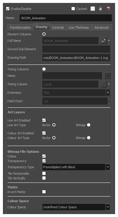118x217 pixels.
Task: Select Bitmap for Line Art Type
Action: [x=89, y=125]
